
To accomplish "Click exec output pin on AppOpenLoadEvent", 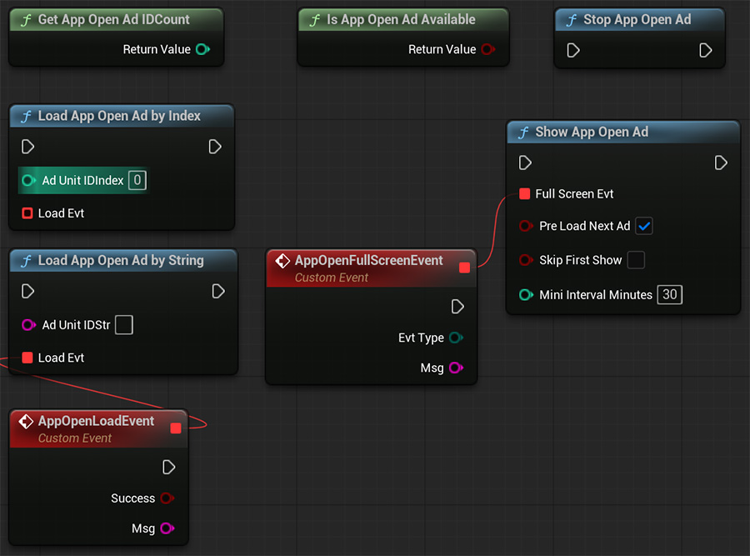I will 169,468.
